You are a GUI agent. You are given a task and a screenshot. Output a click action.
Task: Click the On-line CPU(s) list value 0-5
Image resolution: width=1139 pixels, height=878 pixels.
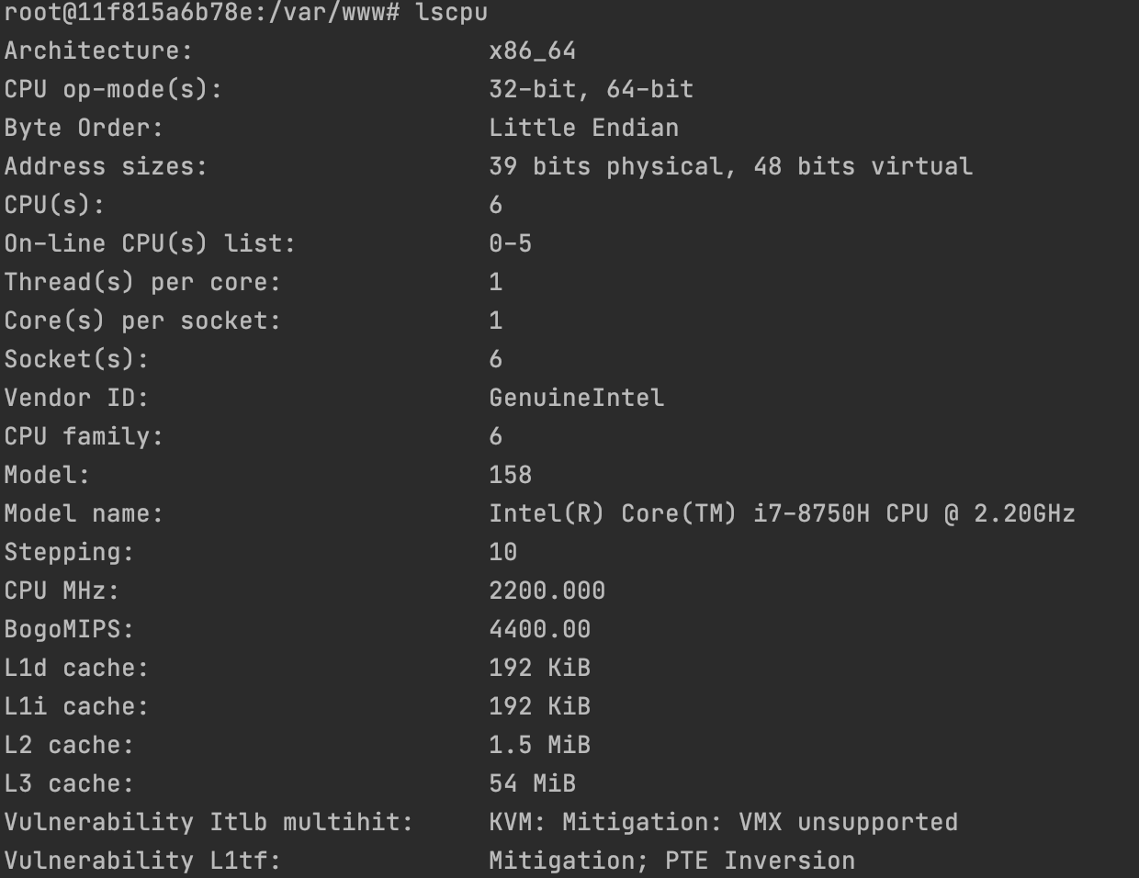pos(510,243)
